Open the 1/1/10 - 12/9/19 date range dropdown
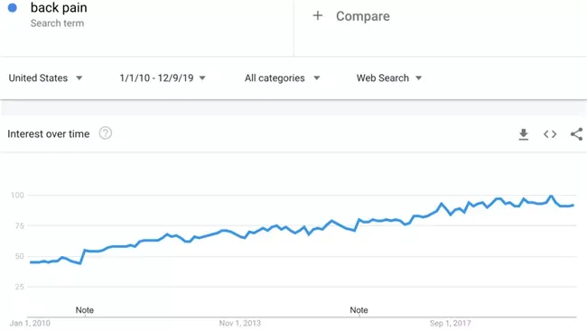Screen dimensions: 587x330 point(163,78)
